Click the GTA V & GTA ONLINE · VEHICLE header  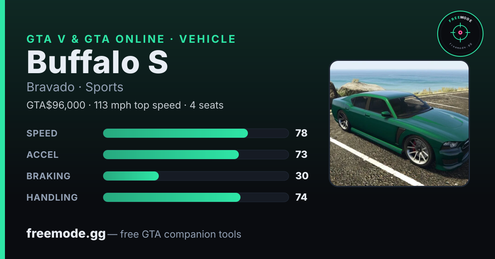tap(131, 39)
